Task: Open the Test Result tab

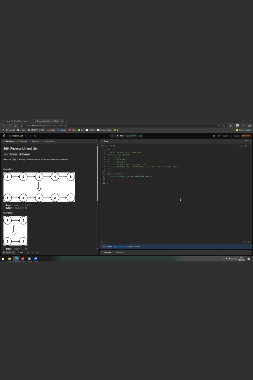Action: click(119, 253)
